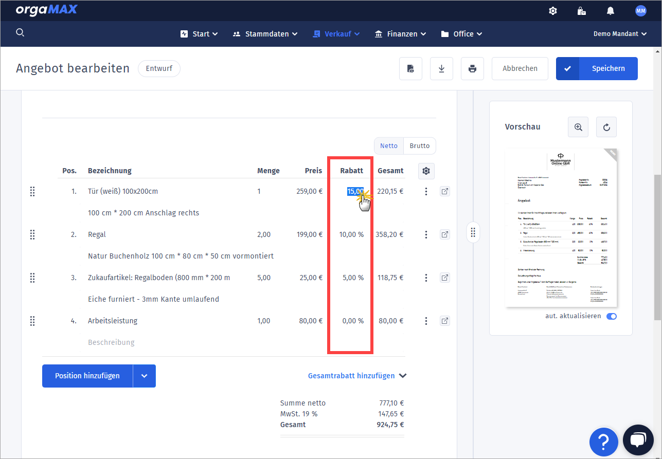Open the Verkauf menu
The image size is (662, 459).
pos(336,34)
